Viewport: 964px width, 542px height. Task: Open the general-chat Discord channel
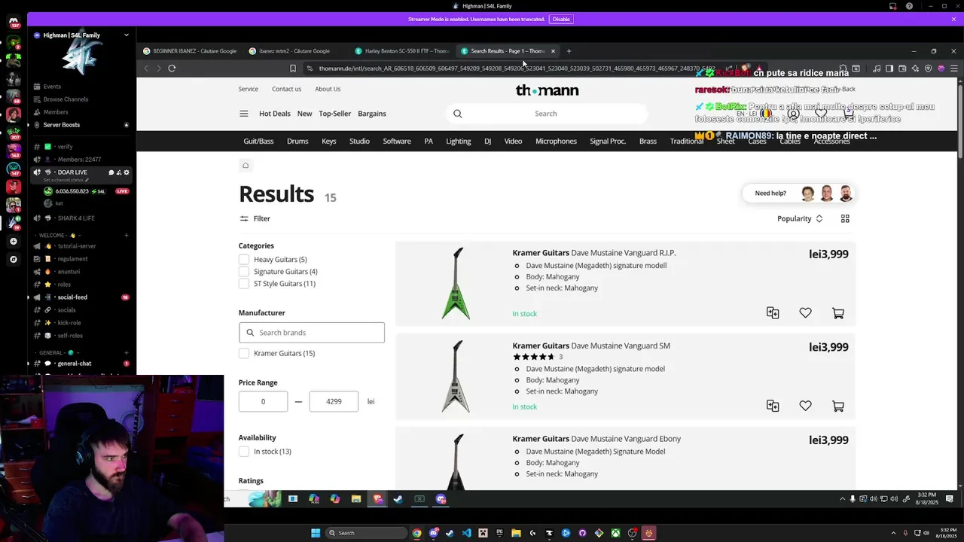coord(75,364)
